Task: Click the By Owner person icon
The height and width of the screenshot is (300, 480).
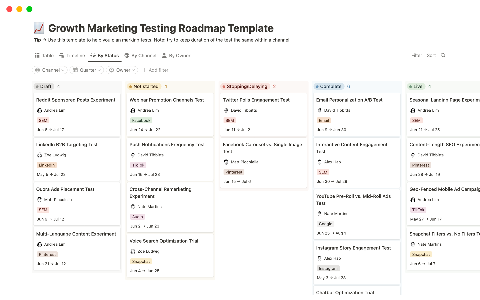Action: pyautogui.click(x=164, y=55)
